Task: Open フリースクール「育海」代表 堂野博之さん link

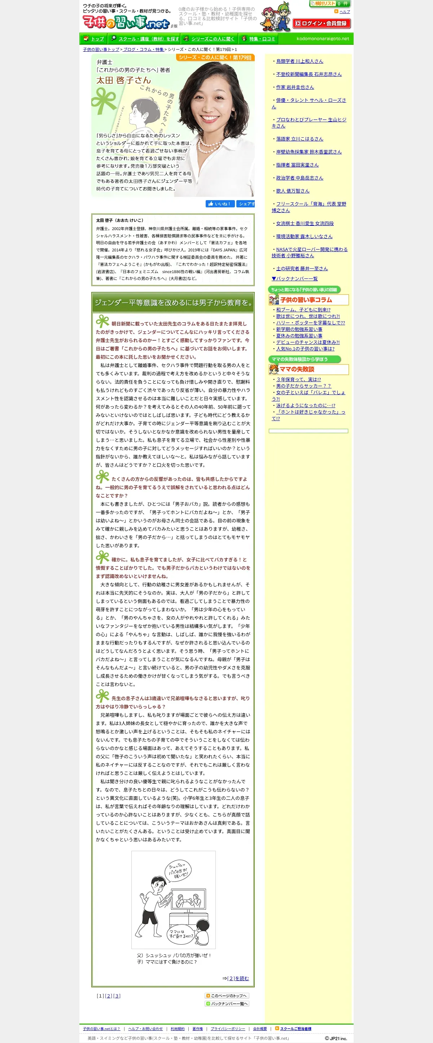Action: tap(309, 207)
